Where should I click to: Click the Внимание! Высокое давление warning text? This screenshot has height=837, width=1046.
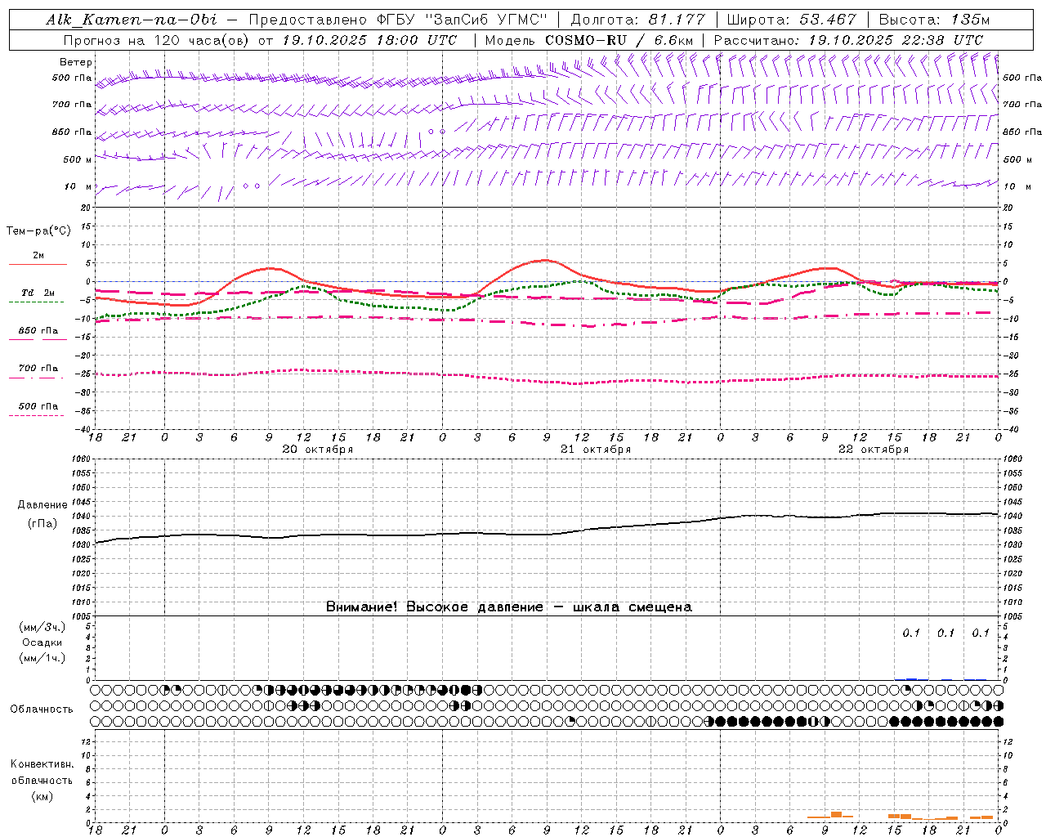[x=508, y=607]
